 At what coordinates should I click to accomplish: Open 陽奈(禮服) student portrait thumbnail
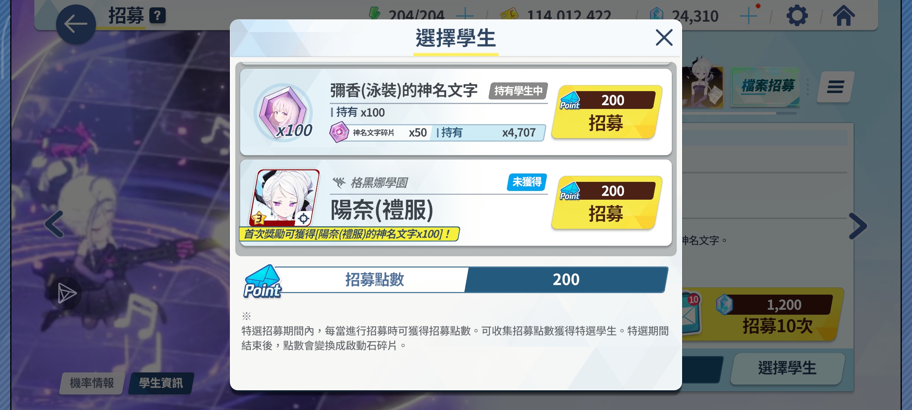pyautogui.click(x=284, y=198)
